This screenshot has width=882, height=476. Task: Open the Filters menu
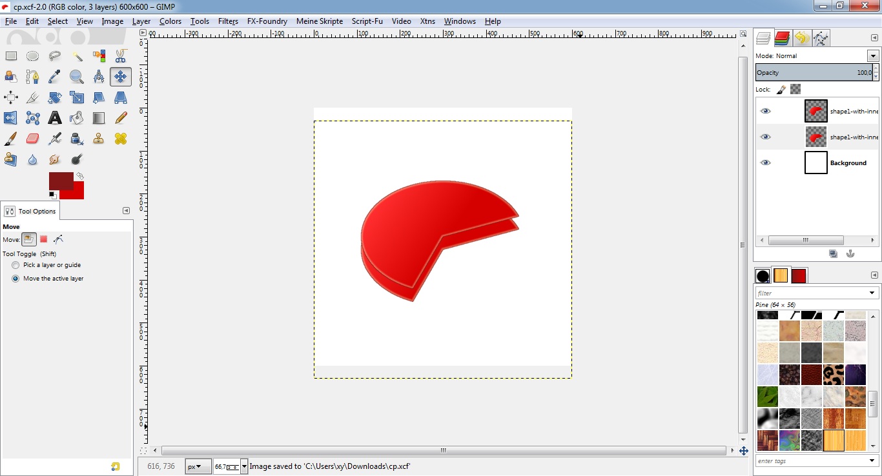[228, 21]
